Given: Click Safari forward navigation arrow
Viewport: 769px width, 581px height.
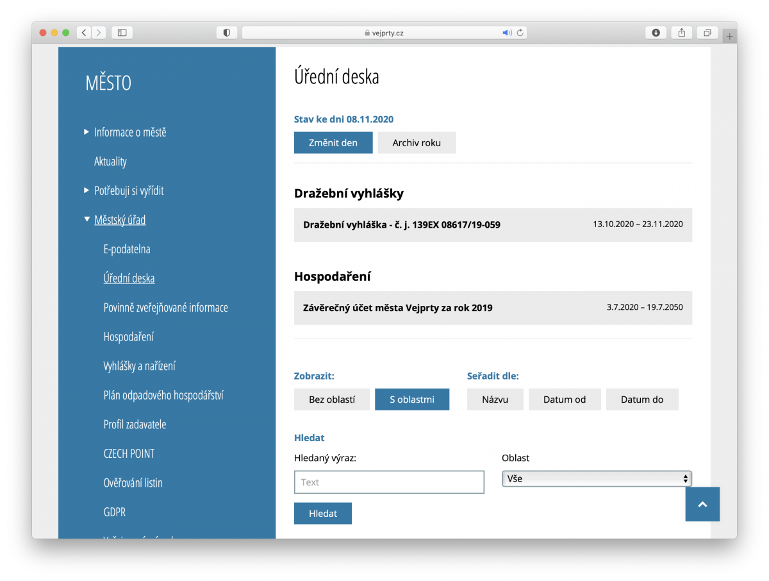Looking at the screenshot, I should tap(99, 33).
